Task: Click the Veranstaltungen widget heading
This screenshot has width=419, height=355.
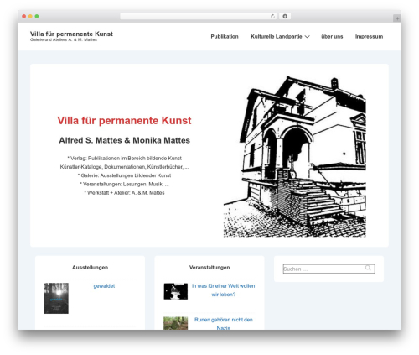Action: pyautogui.click(x=209, y=268)
